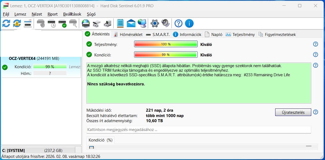Click the toolbar question mark help icon
The image size is (325, 160).
click(179, 23)
